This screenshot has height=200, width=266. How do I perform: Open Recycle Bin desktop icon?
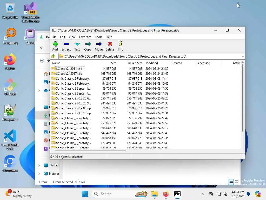pos(10,11)
